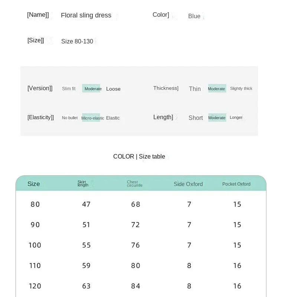Image resolution: width=297 pixels, height=297 pixels.
Task: Select the Loose version option
Action: click(x=113, y=89)
